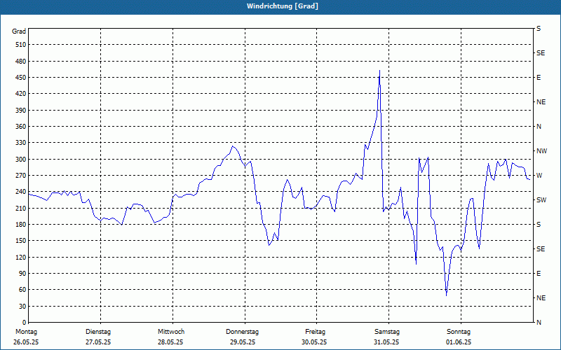Select the 390 y-axis value
561x350 pixels.
coord(21,110)
